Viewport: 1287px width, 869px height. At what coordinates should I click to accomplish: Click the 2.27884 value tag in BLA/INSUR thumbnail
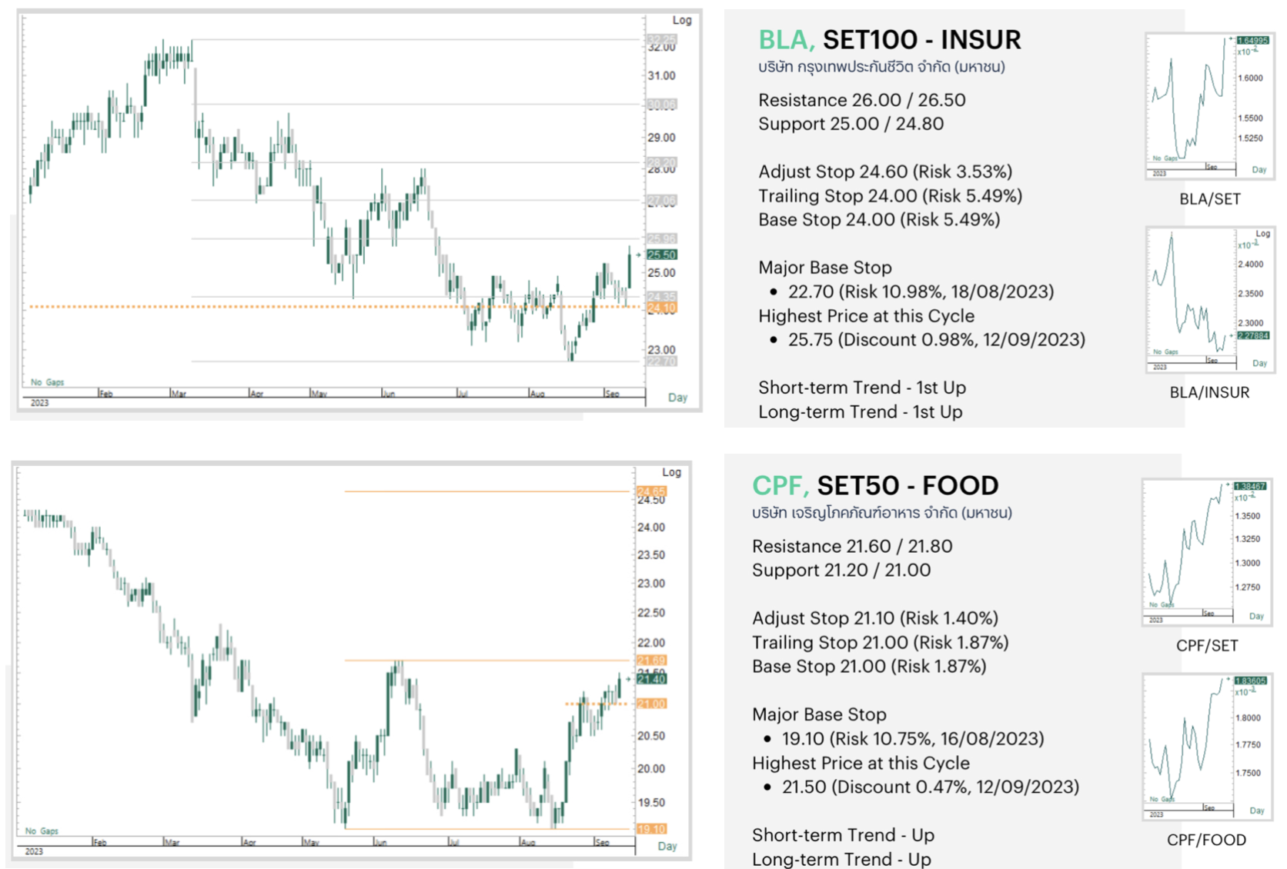pos(1252,335)
